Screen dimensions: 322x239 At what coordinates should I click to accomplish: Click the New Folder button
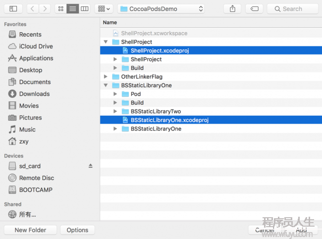pos(30,230)
